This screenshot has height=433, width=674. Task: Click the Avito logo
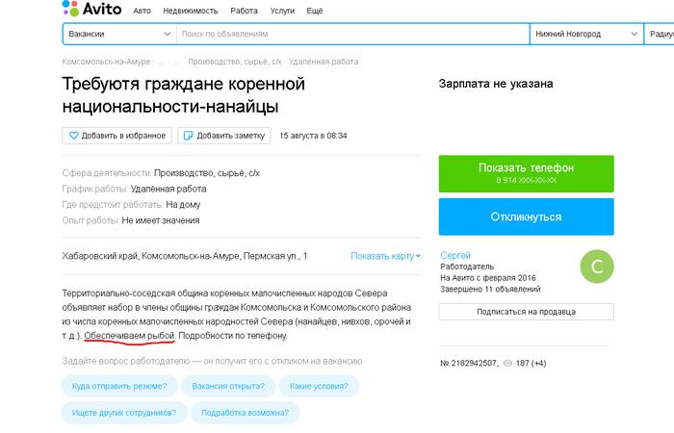(x=92, y=8)
